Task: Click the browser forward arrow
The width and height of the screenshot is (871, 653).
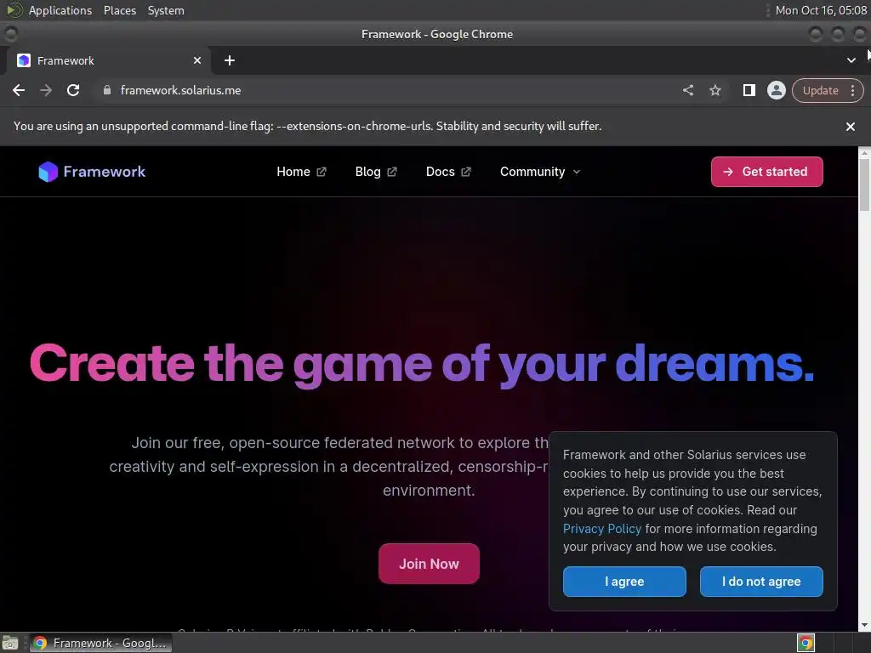Action: pos(46,90)
